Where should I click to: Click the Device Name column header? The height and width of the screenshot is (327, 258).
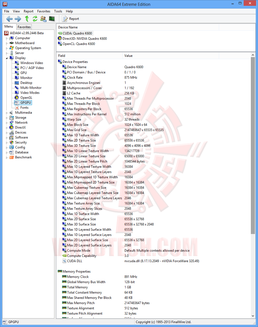138,27
